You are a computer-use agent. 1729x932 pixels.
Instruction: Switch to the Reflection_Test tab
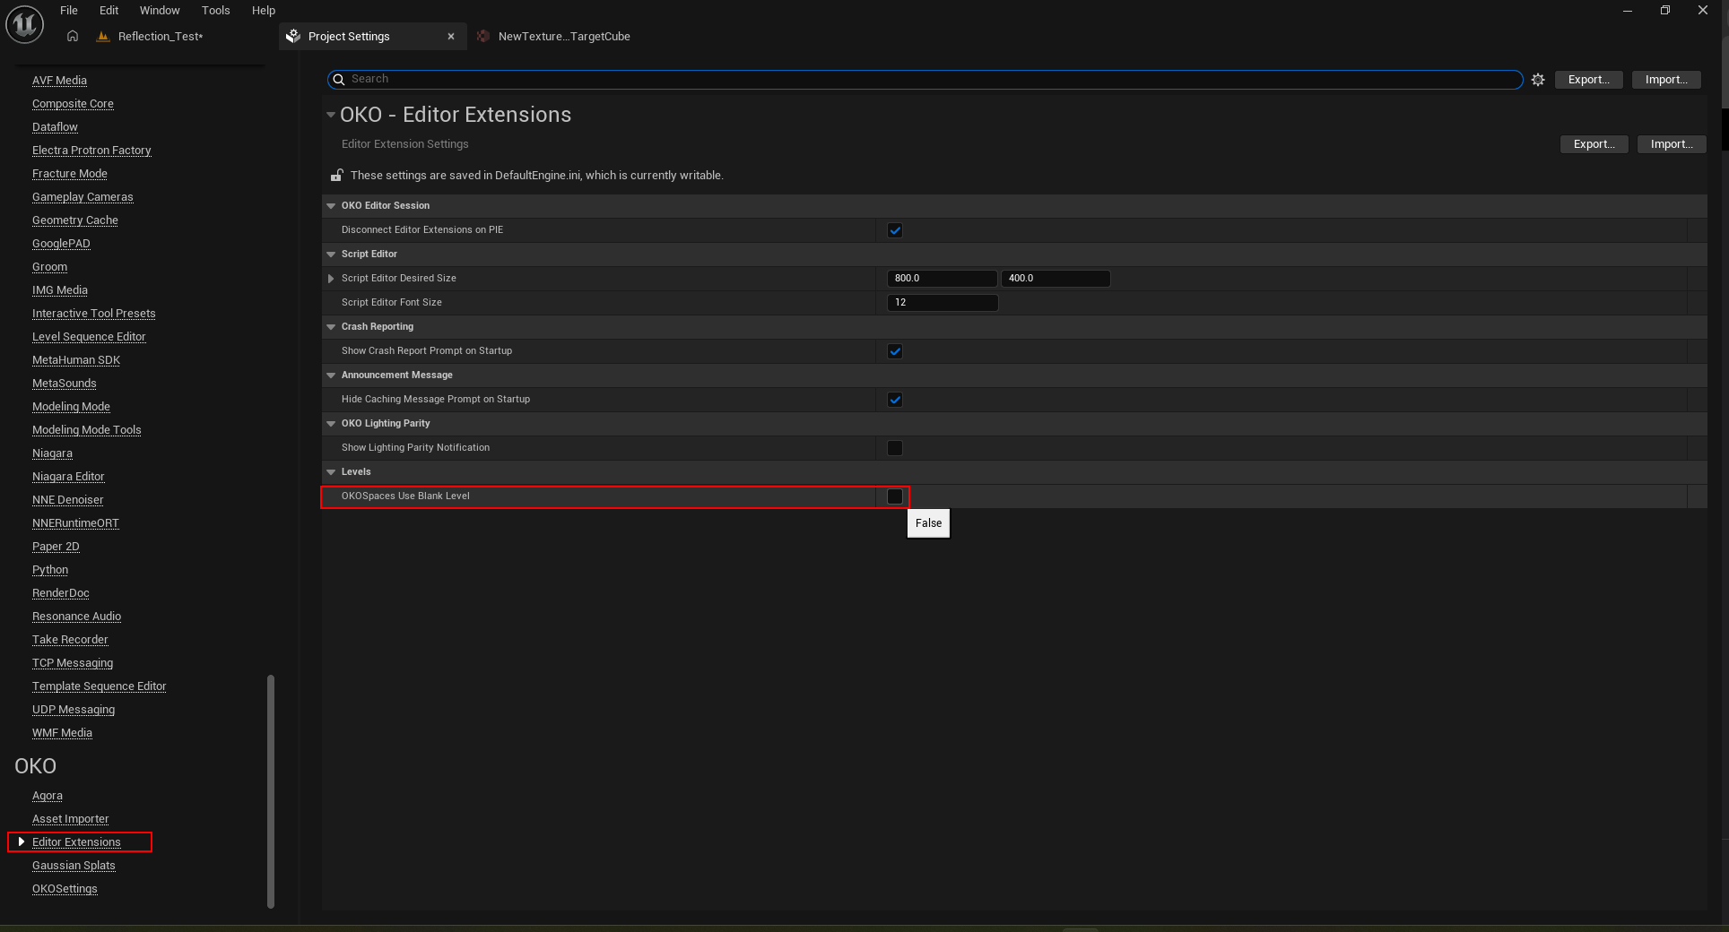(161, 37)
